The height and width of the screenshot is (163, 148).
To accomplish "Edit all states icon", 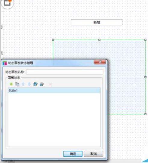I will tap(42, 84).
